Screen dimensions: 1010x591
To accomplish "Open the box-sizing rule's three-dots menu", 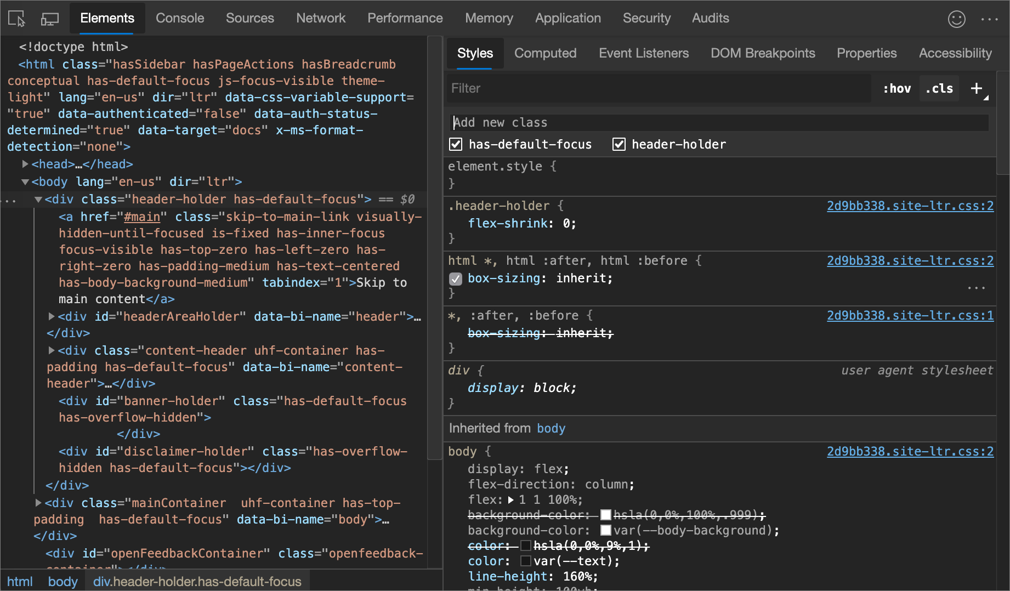I will point(976,287).
